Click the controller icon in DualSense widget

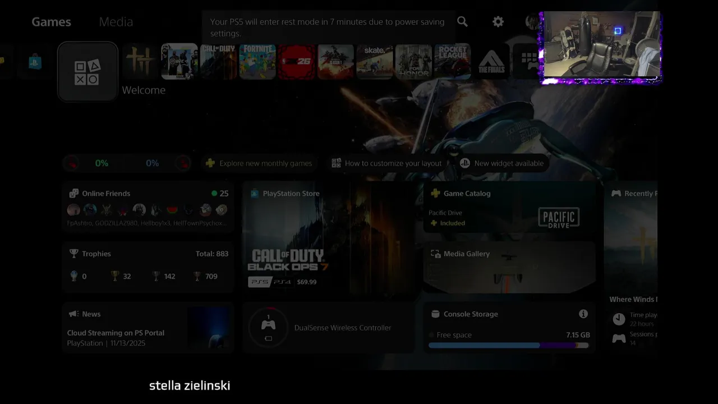click(x=268, y=325)
